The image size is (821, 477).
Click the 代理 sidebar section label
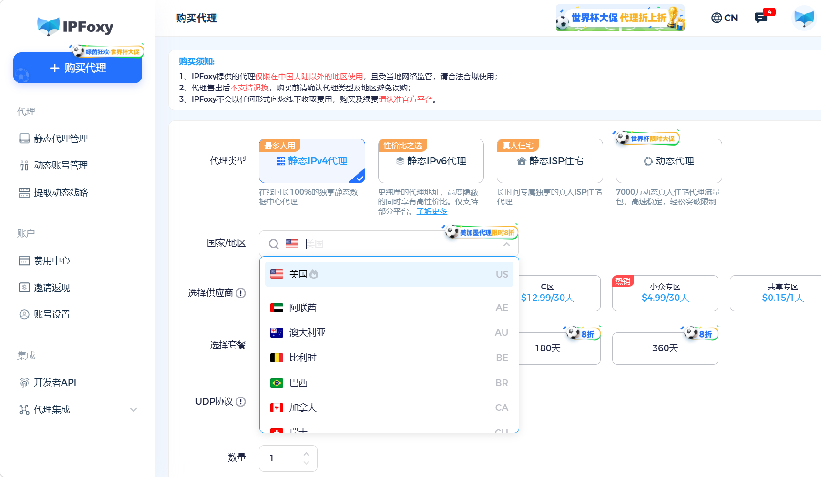point(26,111)
